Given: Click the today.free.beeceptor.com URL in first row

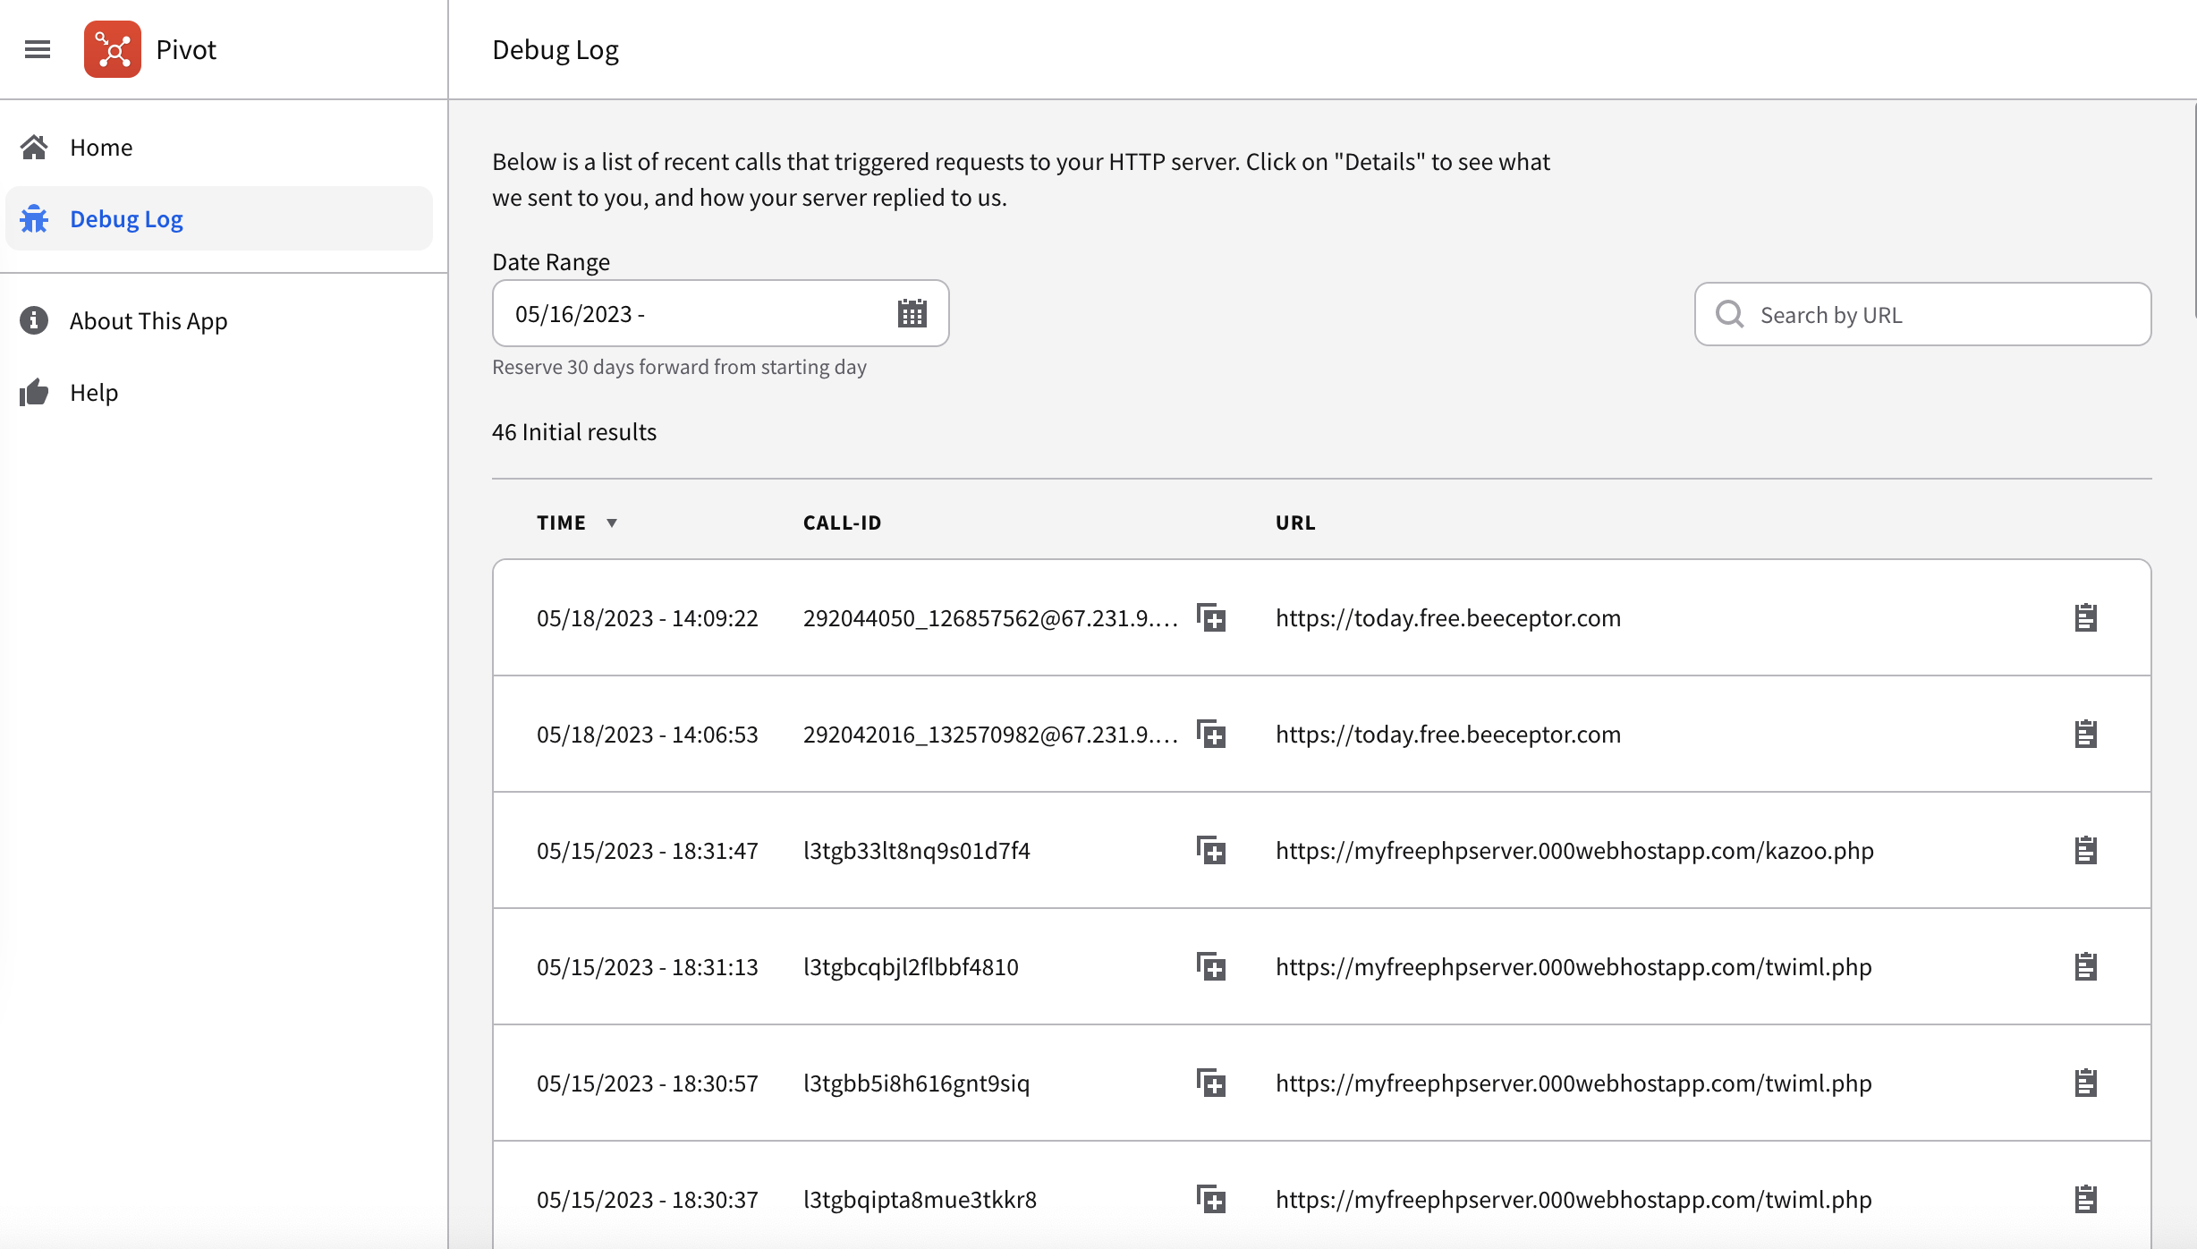Looking at the screenshot, I should (x=1447, y=618).
